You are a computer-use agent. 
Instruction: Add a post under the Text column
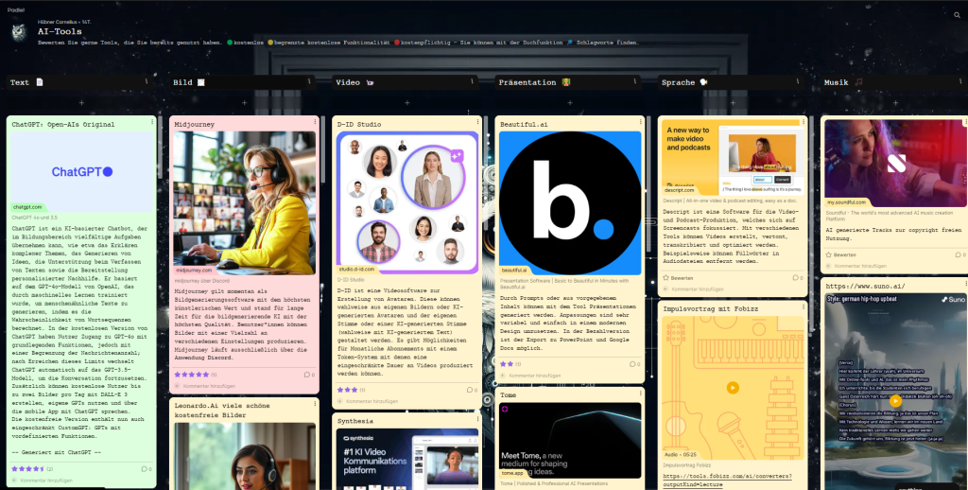81,102
